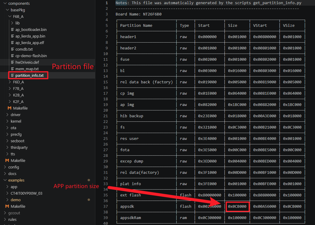Expand the app folder chevron

pos(7,187)
